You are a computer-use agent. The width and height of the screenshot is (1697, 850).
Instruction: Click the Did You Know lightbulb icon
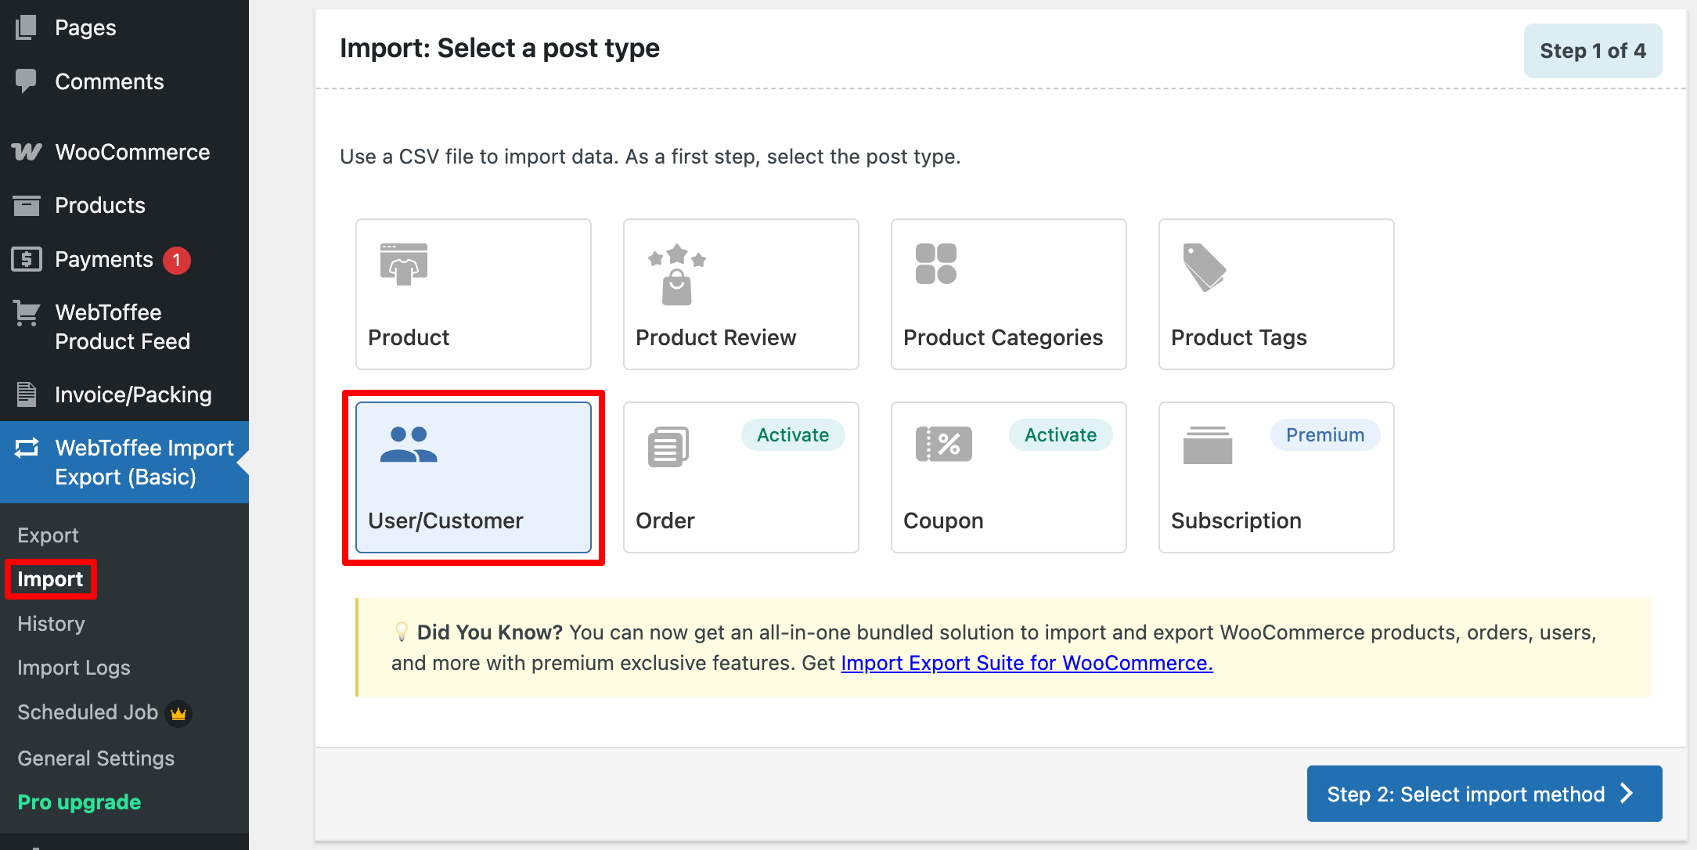pos(402,632)
